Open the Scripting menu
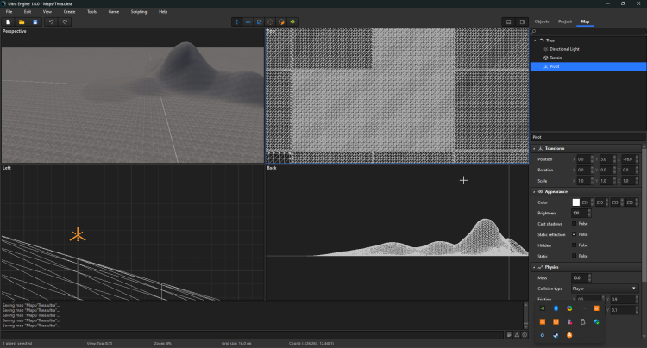This screenshot has width=647, height=348. point(138,12)
